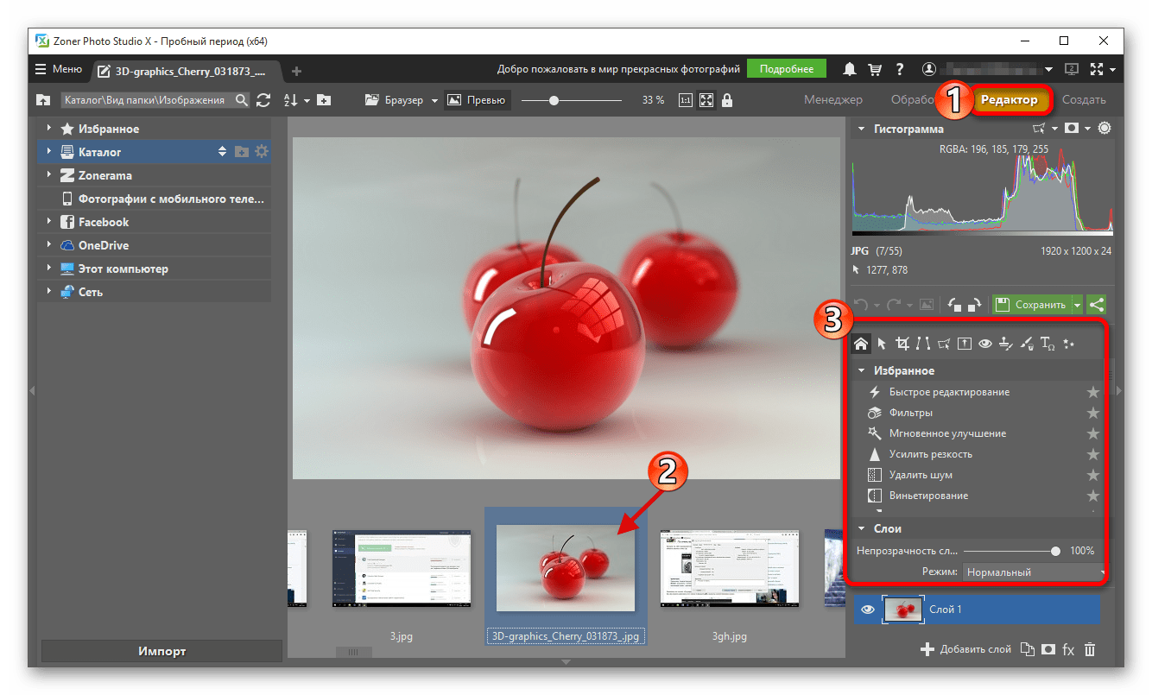Collapse the Избранное tools section
The width and height of the screenshot is (1152, 695).
pos(860,370)
